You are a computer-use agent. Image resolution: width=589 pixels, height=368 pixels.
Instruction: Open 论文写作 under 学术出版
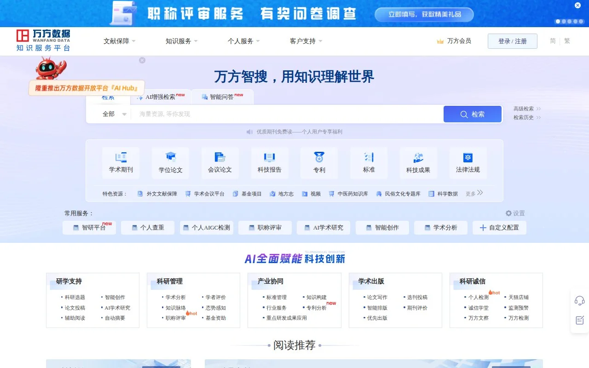(377, 297)
